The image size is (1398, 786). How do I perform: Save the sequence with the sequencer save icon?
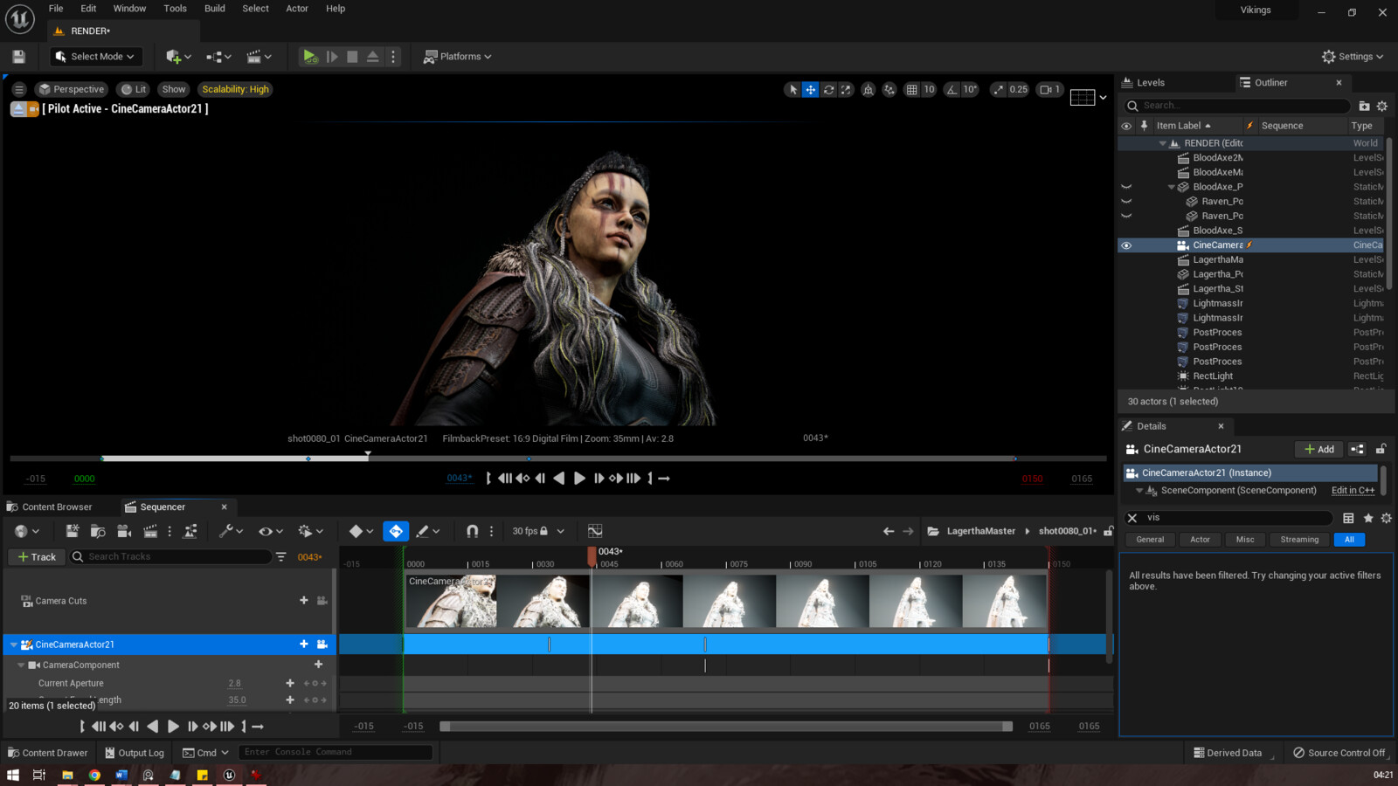pyautogui.click(x=73, y=531)
